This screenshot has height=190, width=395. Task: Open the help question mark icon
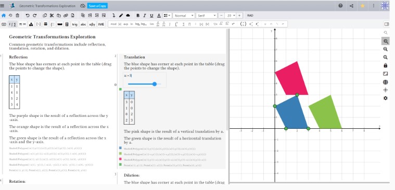[340, 6]
